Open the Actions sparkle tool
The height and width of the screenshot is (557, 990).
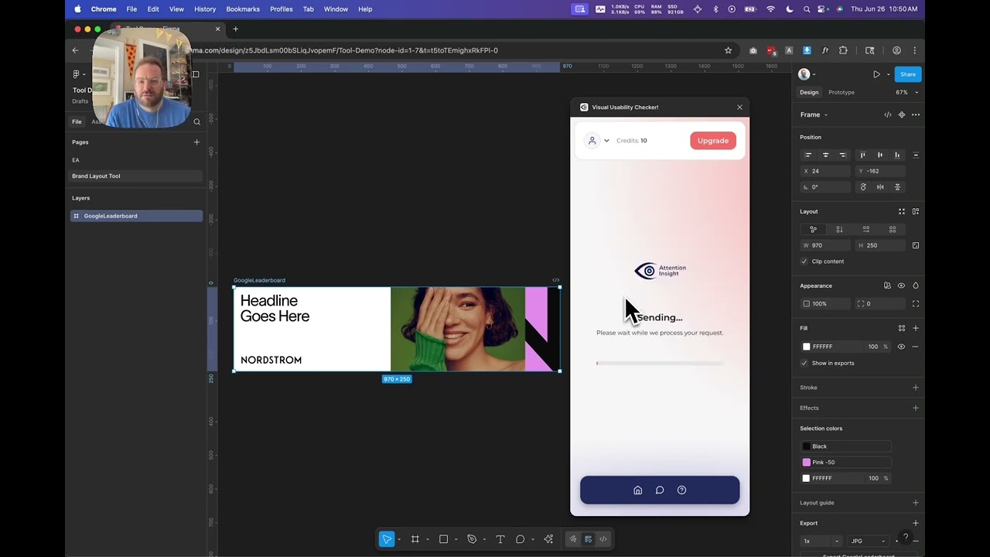pyautogui.click(x=548, y=539)
